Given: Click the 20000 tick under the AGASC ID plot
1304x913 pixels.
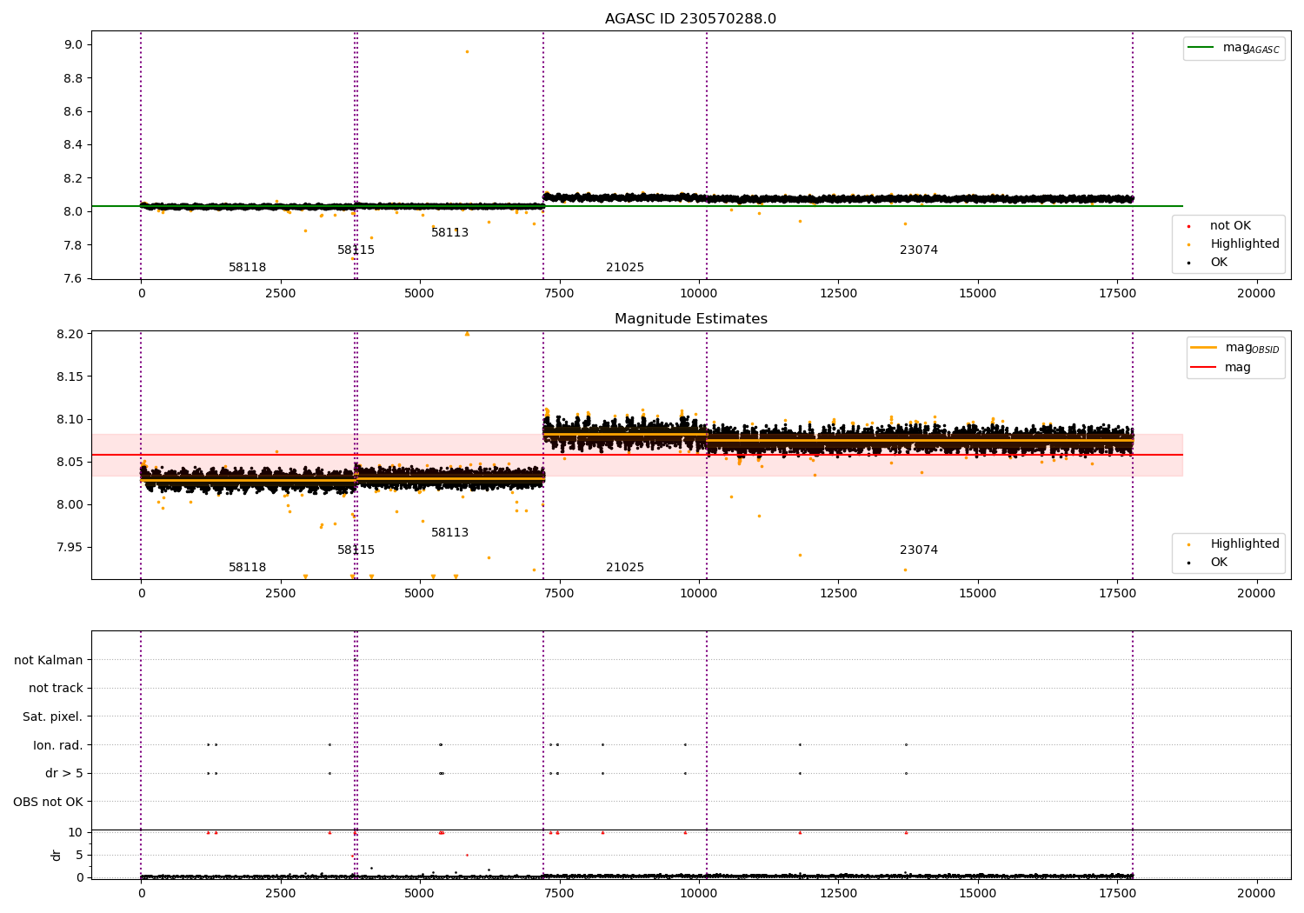Looking at the screenshot, I should coord(1256,294).
